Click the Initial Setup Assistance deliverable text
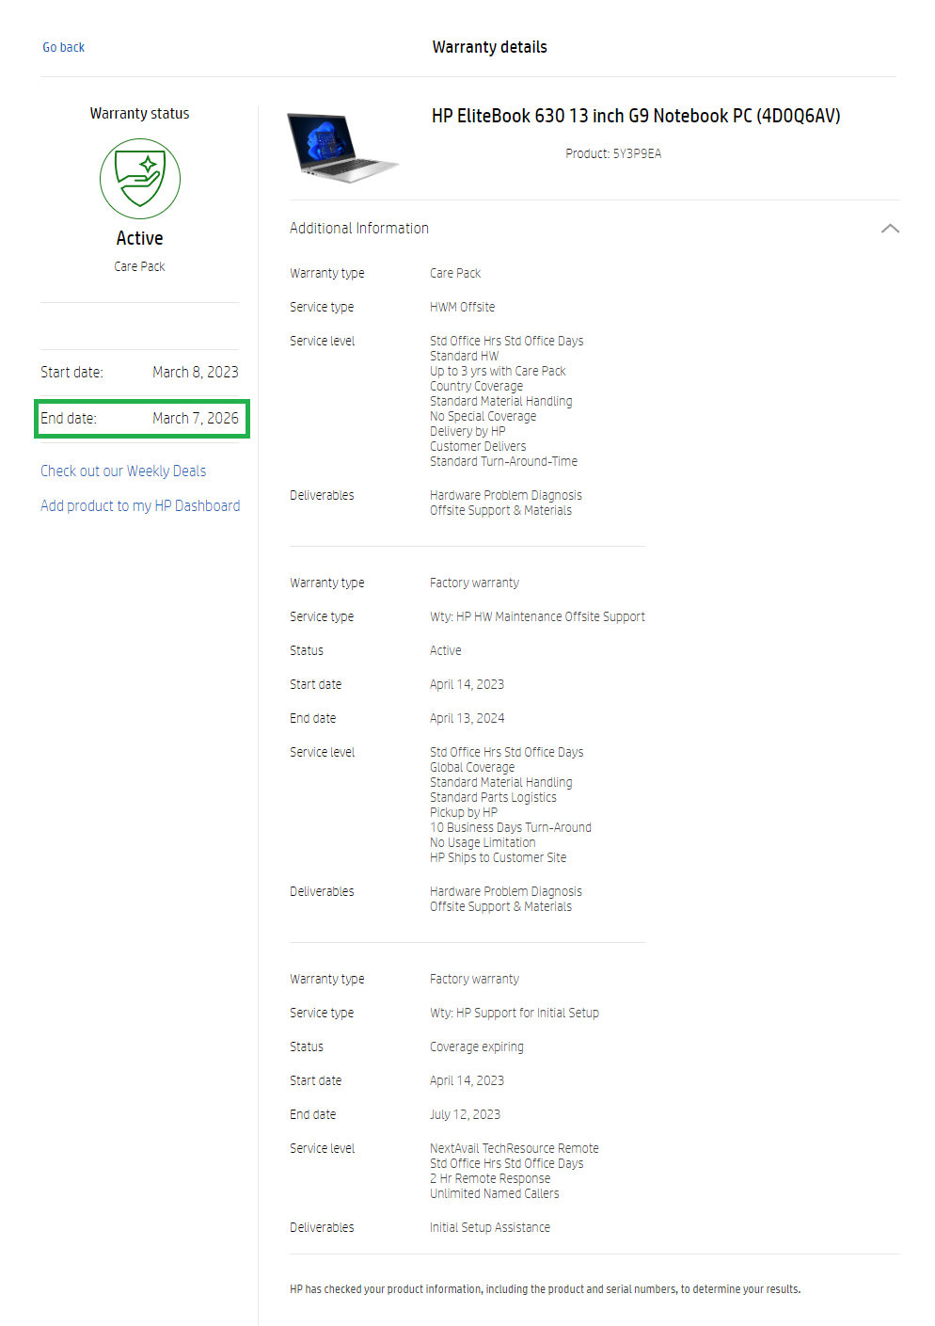This screenshot has width=935, height=1326. pyautogui.click(x=489, y=1228)
